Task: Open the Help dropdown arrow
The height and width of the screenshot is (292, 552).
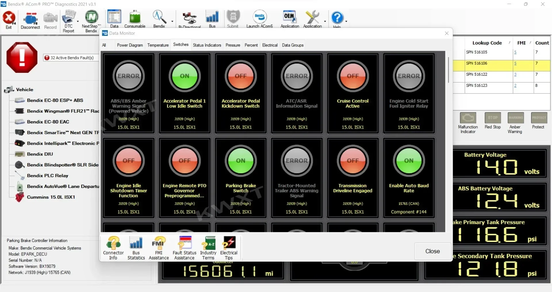Action: (346, 22)
